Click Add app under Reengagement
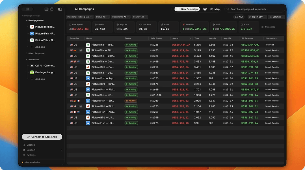 (38, 47)
